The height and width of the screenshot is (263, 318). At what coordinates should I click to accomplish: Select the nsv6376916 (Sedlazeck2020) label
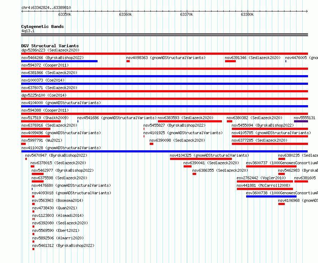click(49, 125)
